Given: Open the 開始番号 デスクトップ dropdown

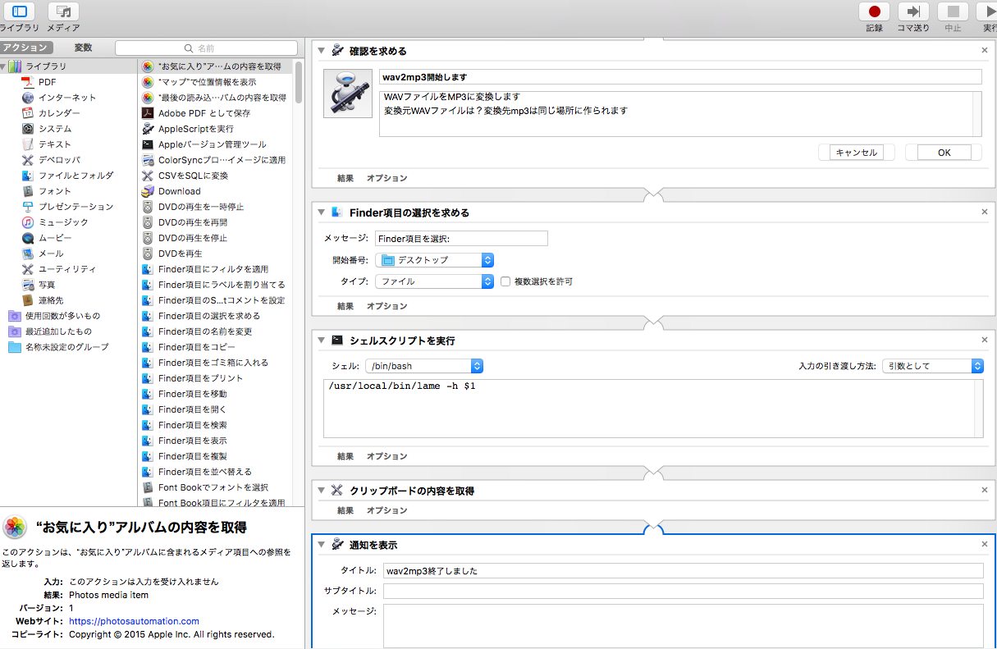Looking at the screenshot, I should point(434,260).
